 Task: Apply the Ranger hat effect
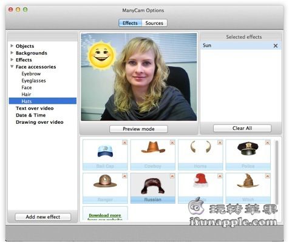105,181
